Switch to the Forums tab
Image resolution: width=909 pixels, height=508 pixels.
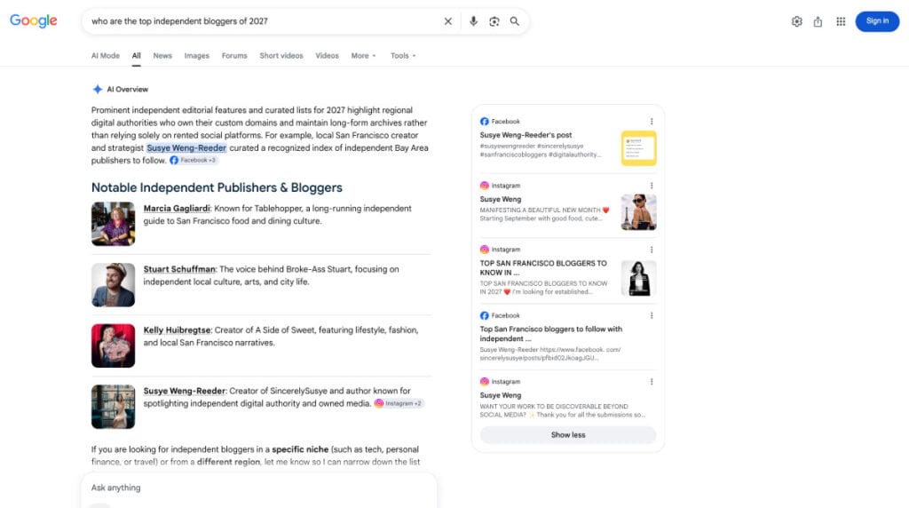[234, 56]
